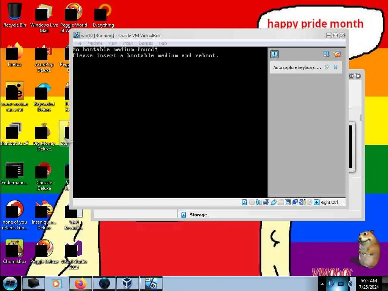Image resolution: width=388 pixels, height=291 pixels.
Task: Show hidden system tray icons arrow
Action: point(322,284)
